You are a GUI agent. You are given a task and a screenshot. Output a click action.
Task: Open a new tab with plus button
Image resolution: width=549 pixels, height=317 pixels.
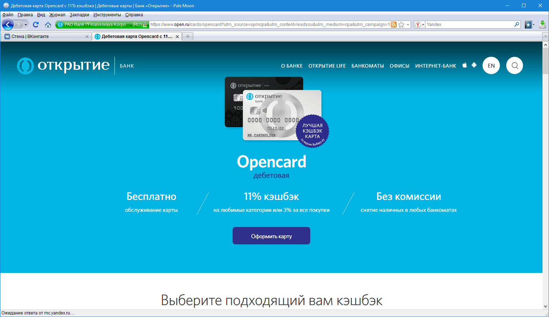click(188, 37)
